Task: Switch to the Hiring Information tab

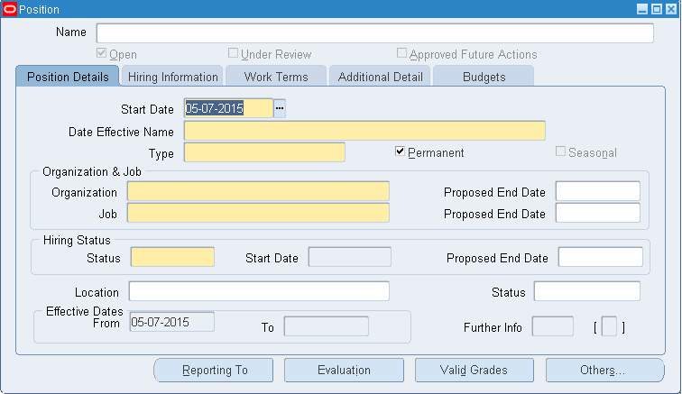Action: coord(172,77)
